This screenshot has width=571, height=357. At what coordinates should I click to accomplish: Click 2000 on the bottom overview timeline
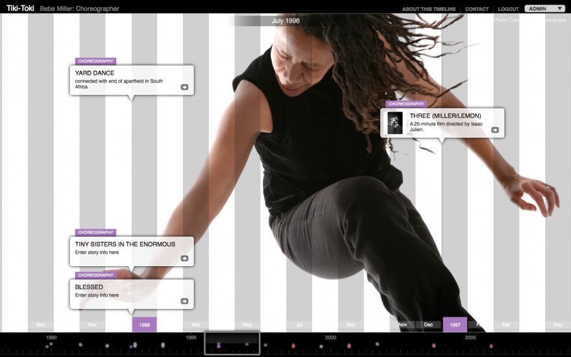pos(330,338)
